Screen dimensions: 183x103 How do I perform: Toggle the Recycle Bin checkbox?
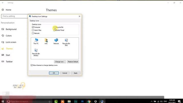coord(54,27)
